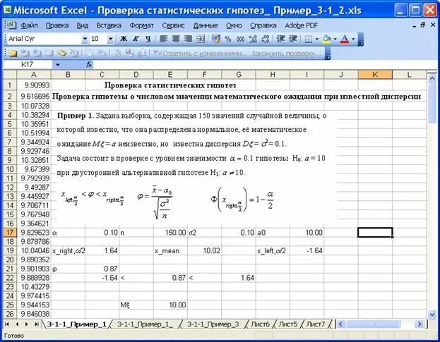The width and height of the screenshot is (440, 342).
Task: Open the font size dropdown
Action: point(111,39)
